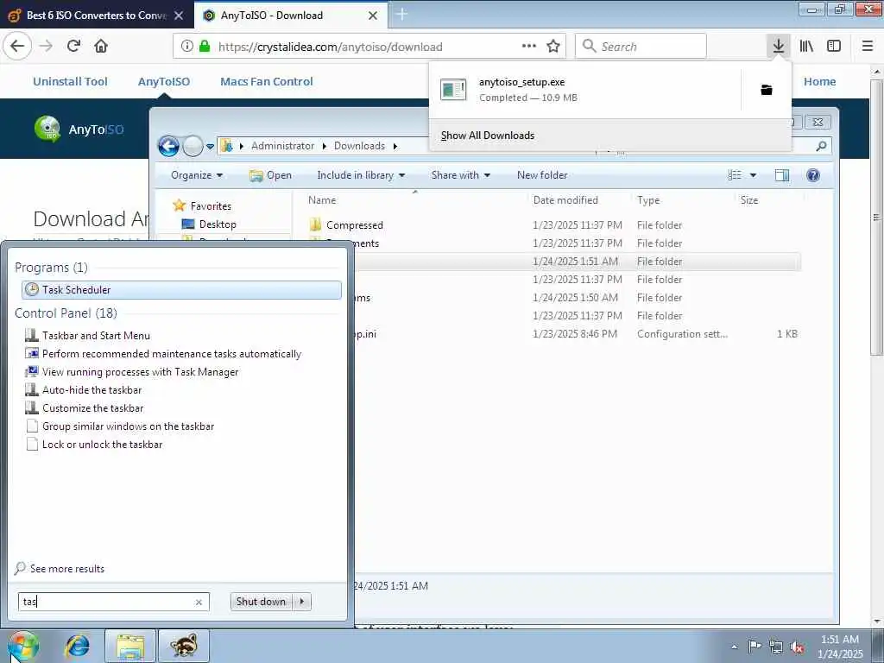Open Uninstall Tool site menu
The width and height of the screenshot is (884, 663).
coord(70,81)
